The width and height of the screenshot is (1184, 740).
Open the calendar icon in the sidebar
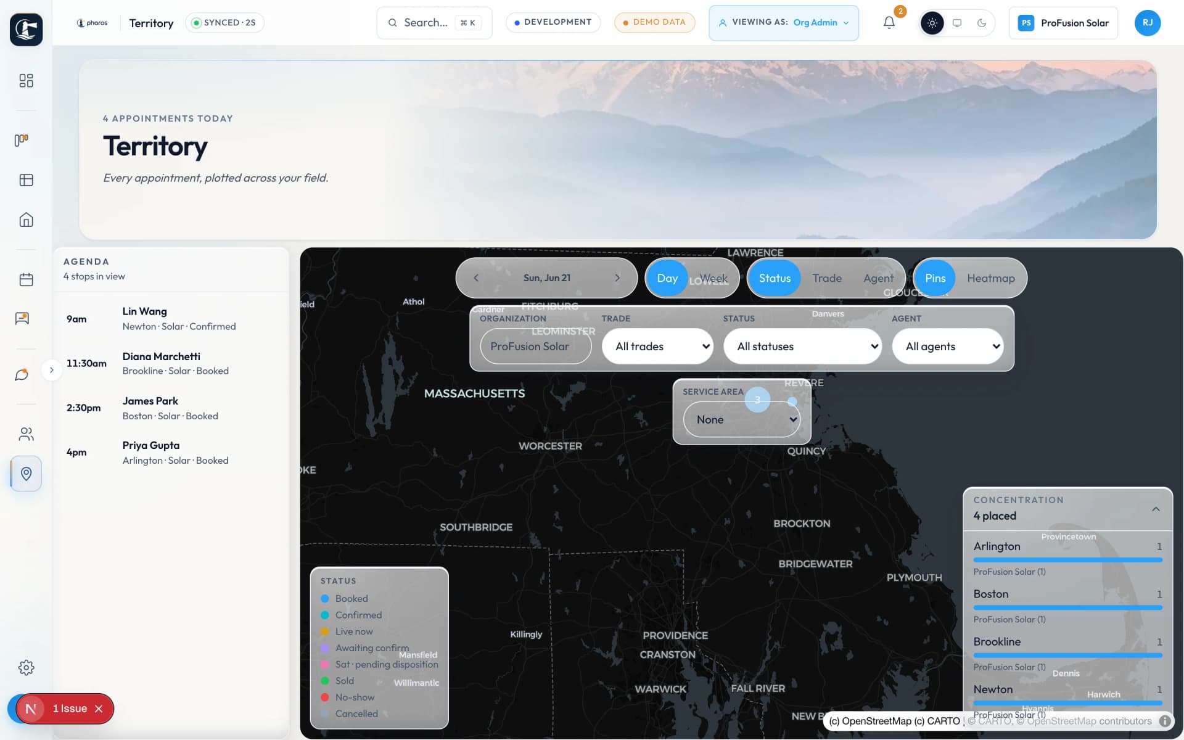[x=26, y=279]
